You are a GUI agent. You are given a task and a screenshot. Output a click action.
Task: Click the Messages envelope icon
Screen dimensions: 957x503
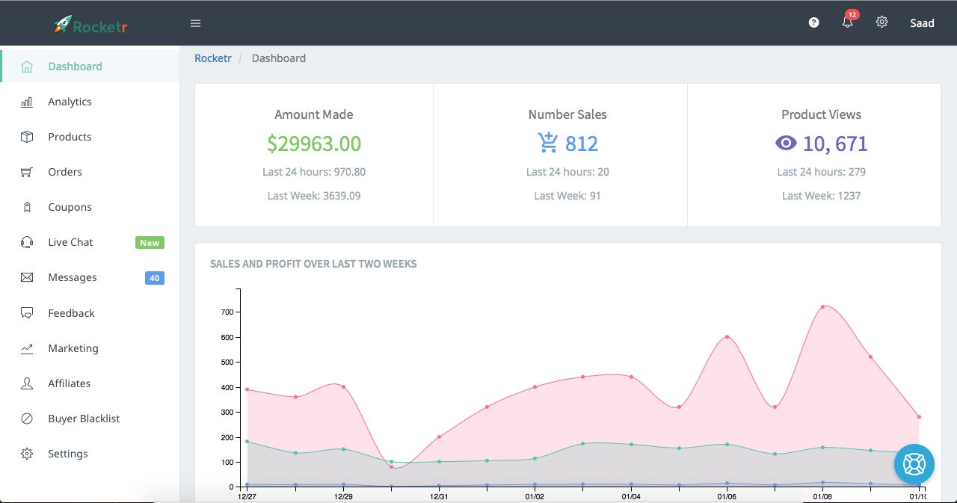tap(27, 277)
